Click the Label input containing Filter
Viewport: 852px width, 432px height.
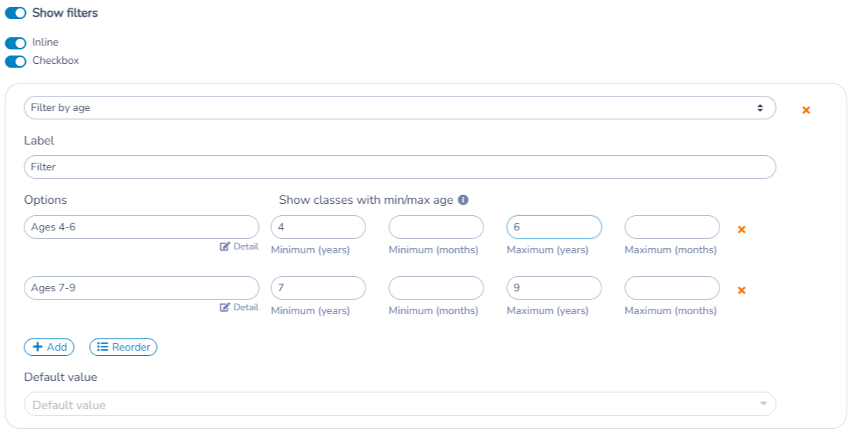click(400, 167)
